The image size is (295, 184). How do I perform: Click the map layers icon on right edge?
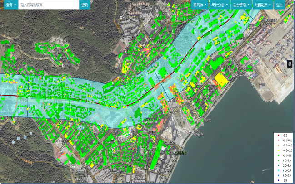290,64
